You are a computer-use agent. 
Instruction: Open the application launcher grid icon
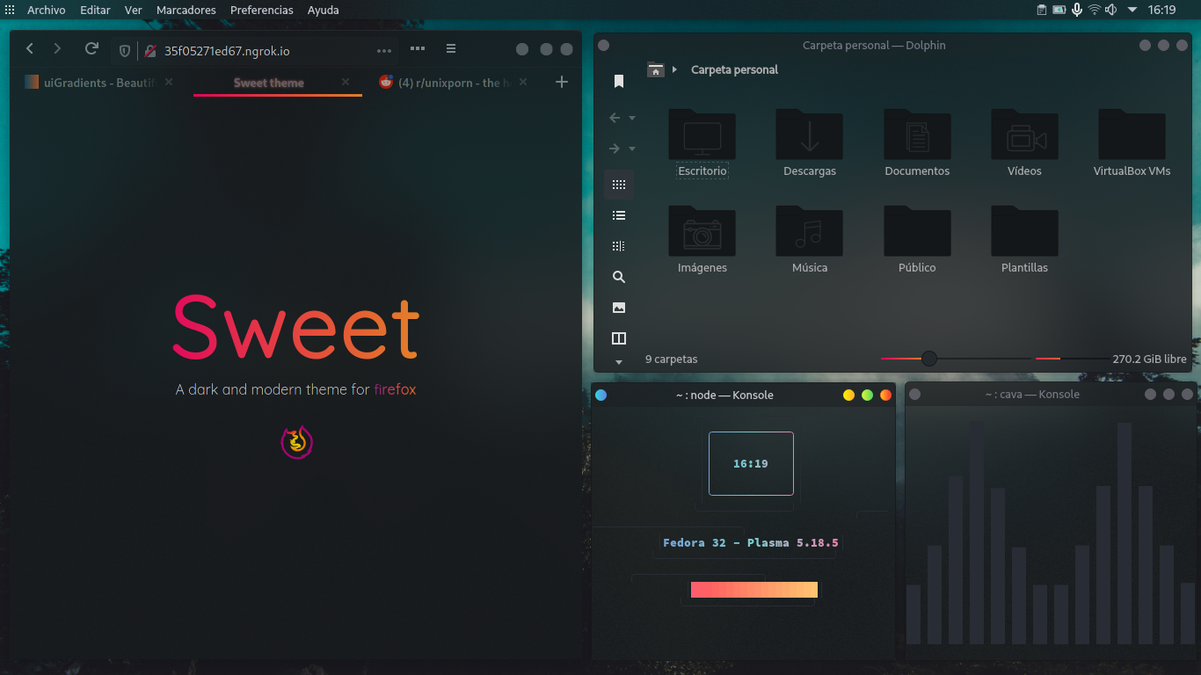point(10,10)
